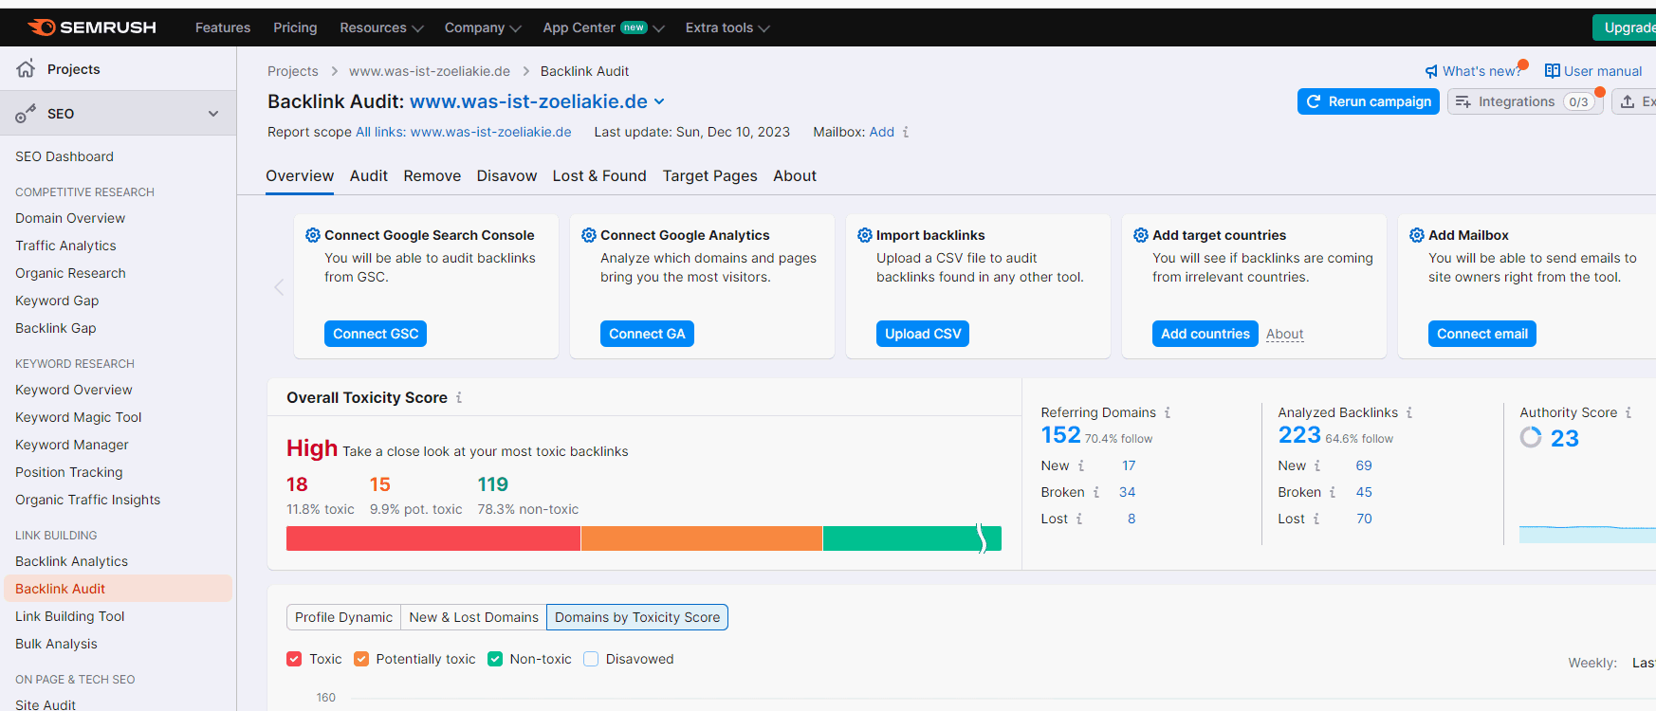This screenshot has height=711, width=1656.
Task: Enable the Disavowed checkbox
Action: (591, 659)
